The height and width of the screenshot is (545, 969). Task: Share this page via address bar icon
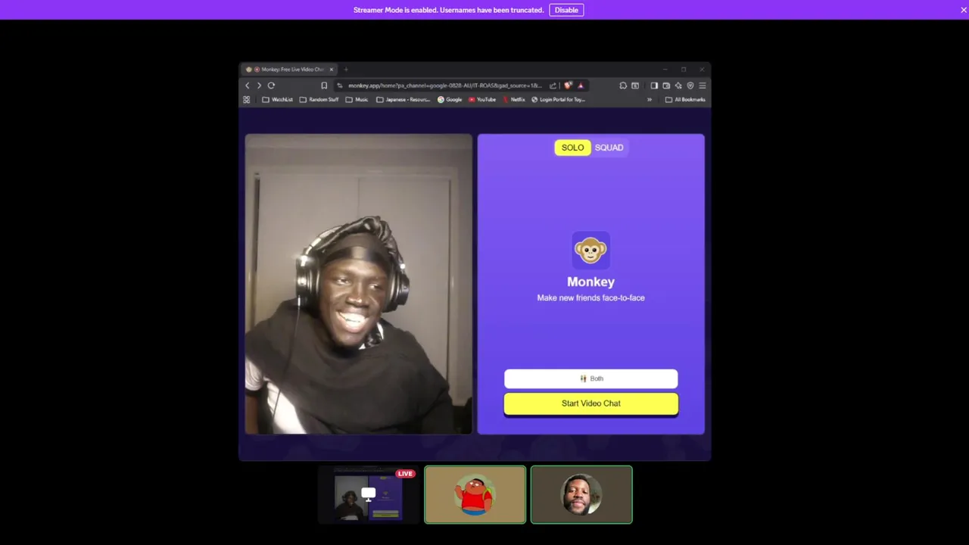(553, 86)
